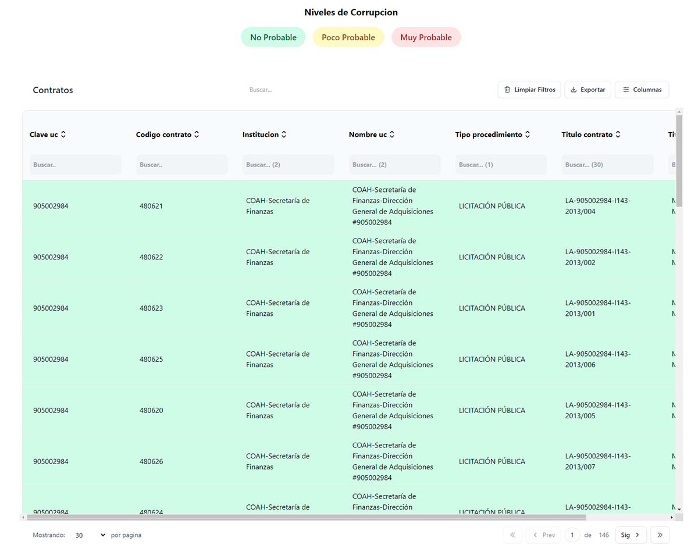698x548 pixels.
Task: Toggle the No Probable filter
Action: [x=273, y=37]
